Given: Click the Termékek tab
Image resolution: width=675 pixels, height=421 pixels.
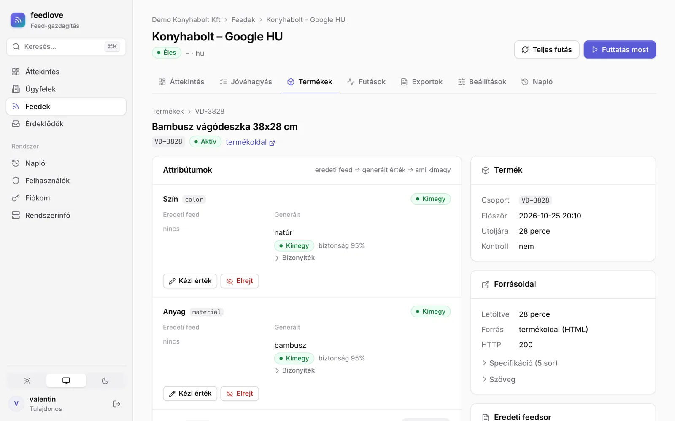Looking at the screenshot, I should pos(310,82).
